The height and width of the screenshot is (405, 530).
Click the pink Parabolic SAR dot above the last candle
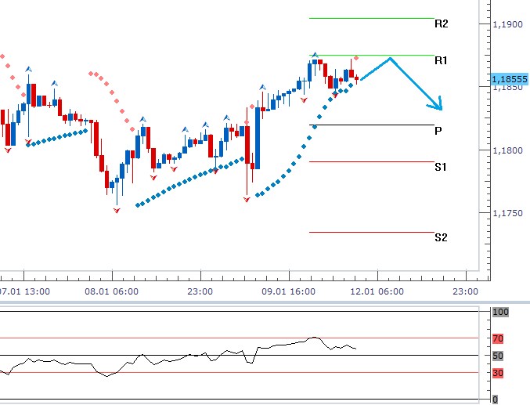tap(356, 58)
